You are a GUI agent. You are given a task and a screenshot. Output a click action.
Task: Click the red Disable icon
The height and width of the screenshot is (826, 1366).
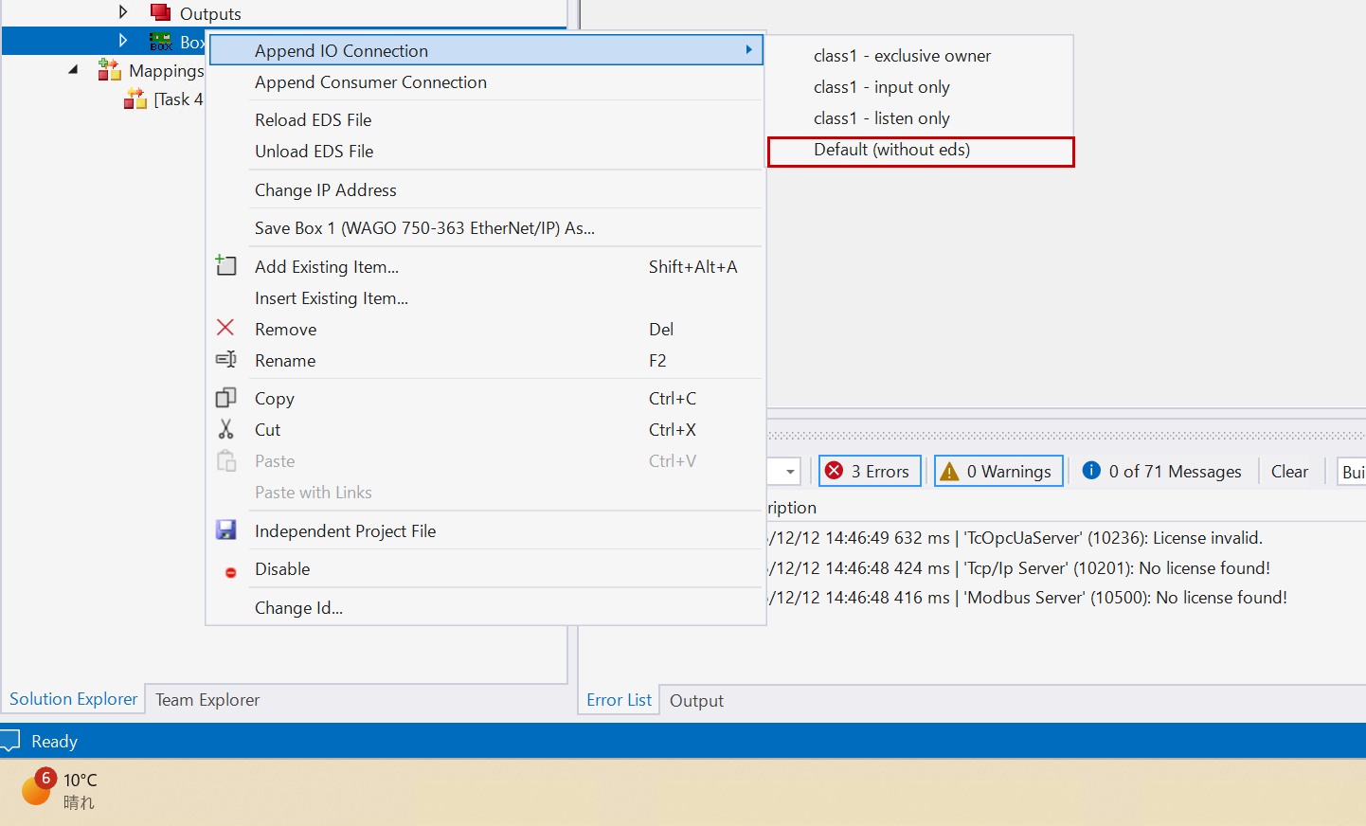point(230,572)
